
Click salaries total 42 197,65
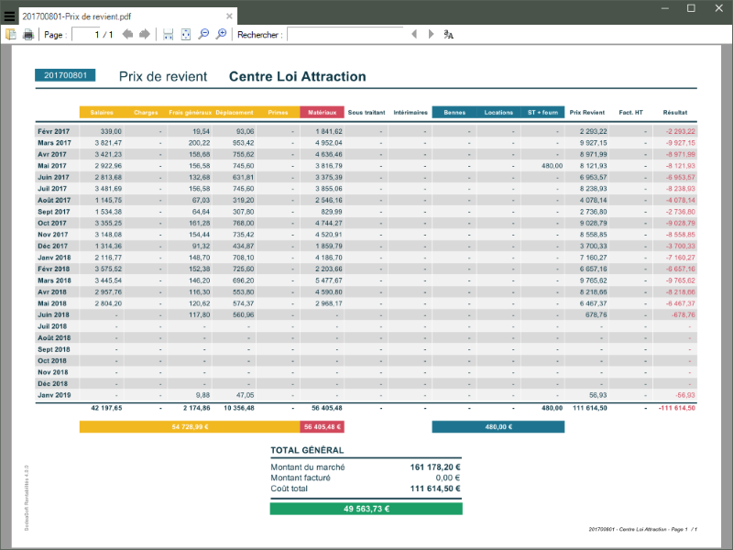[x=106, y=408]
